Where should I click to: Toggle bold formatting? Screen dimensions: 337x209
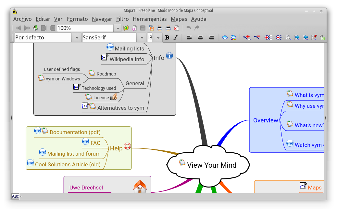(x=167, y=38)
